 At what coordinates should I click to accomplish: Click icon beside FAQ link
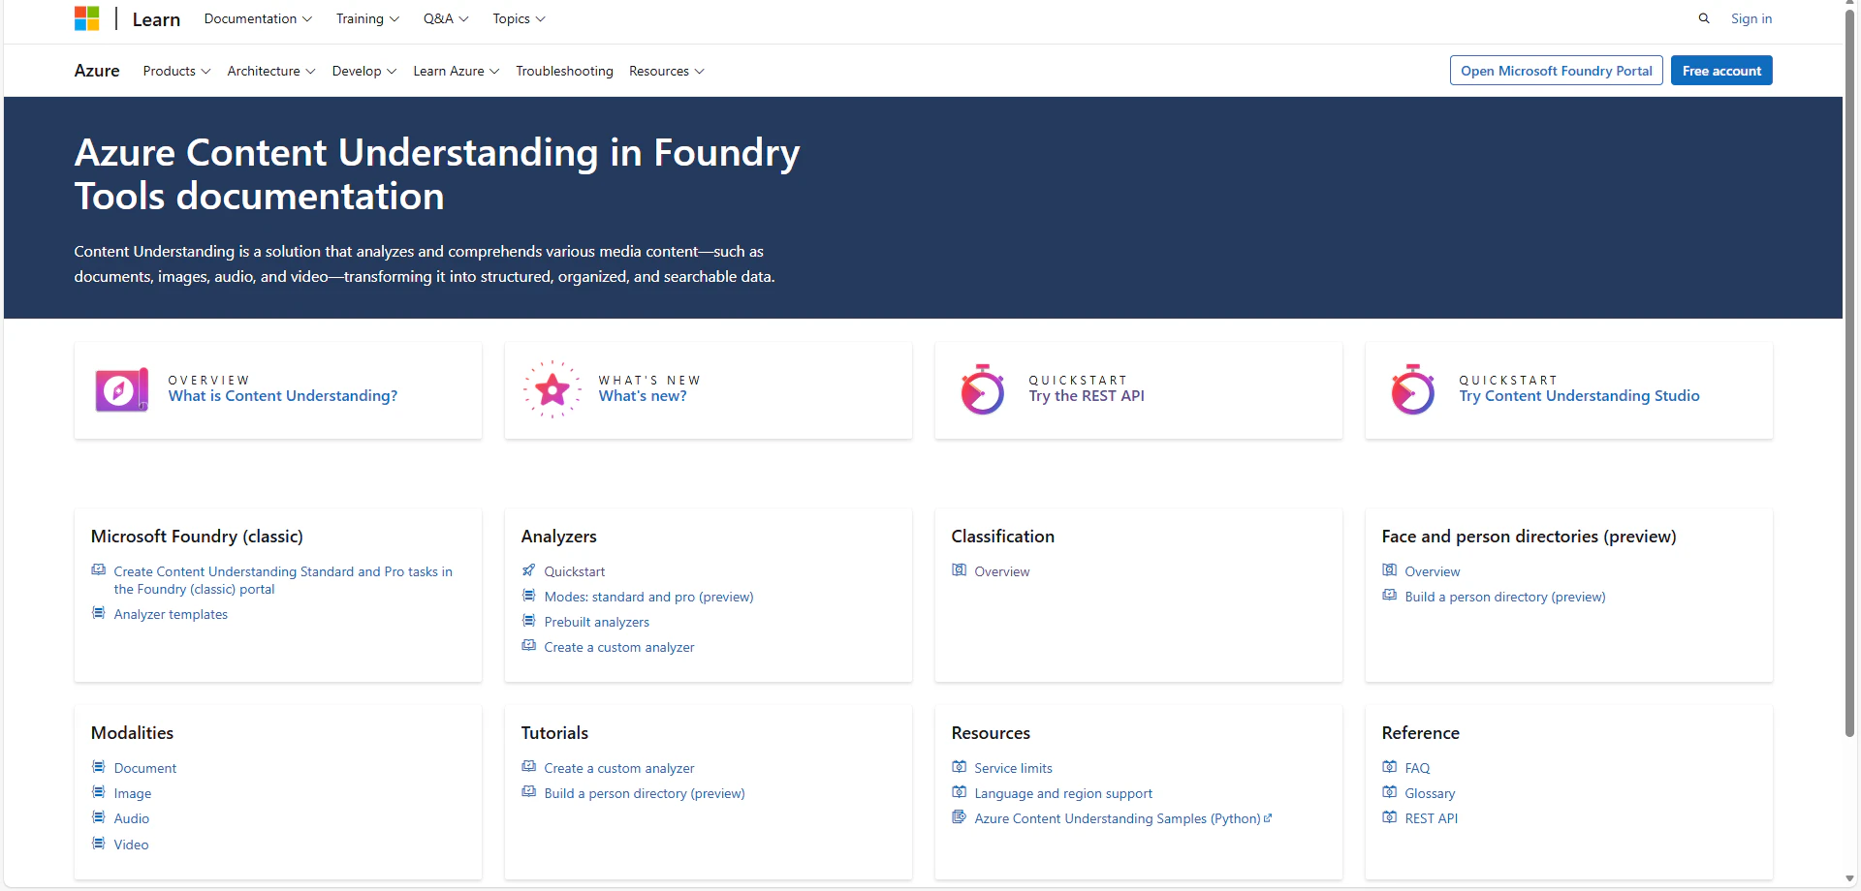pyautogui.click(x=1389, y=767)
